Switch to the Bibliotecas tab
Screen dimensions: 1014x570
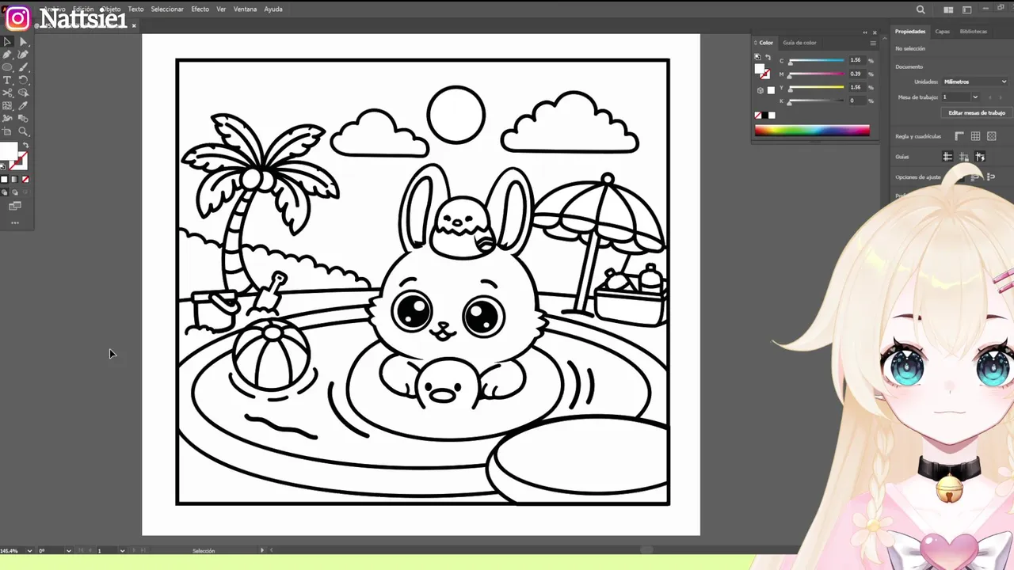click(974, 32)
